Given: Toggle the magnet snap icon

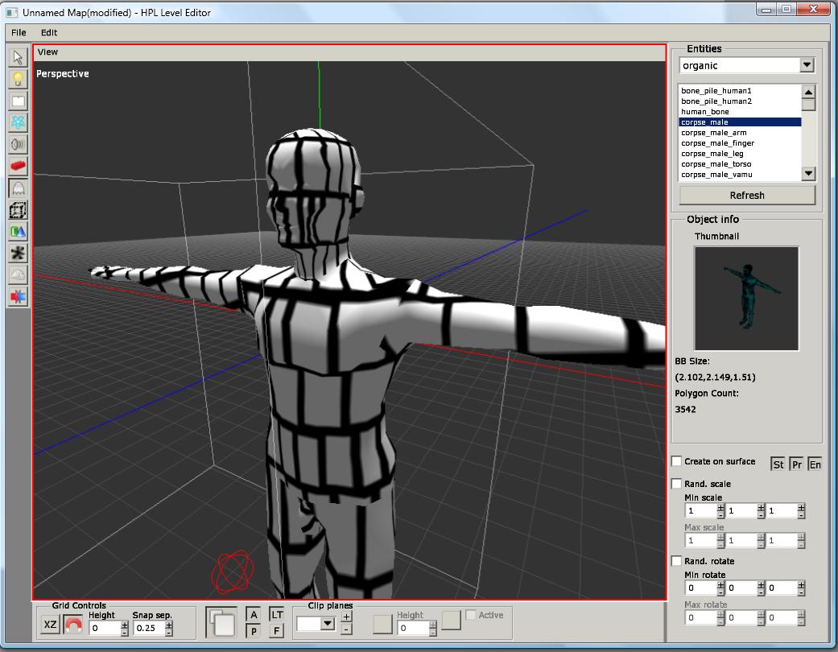Looking at the screenshot, I should coord(73,625).
